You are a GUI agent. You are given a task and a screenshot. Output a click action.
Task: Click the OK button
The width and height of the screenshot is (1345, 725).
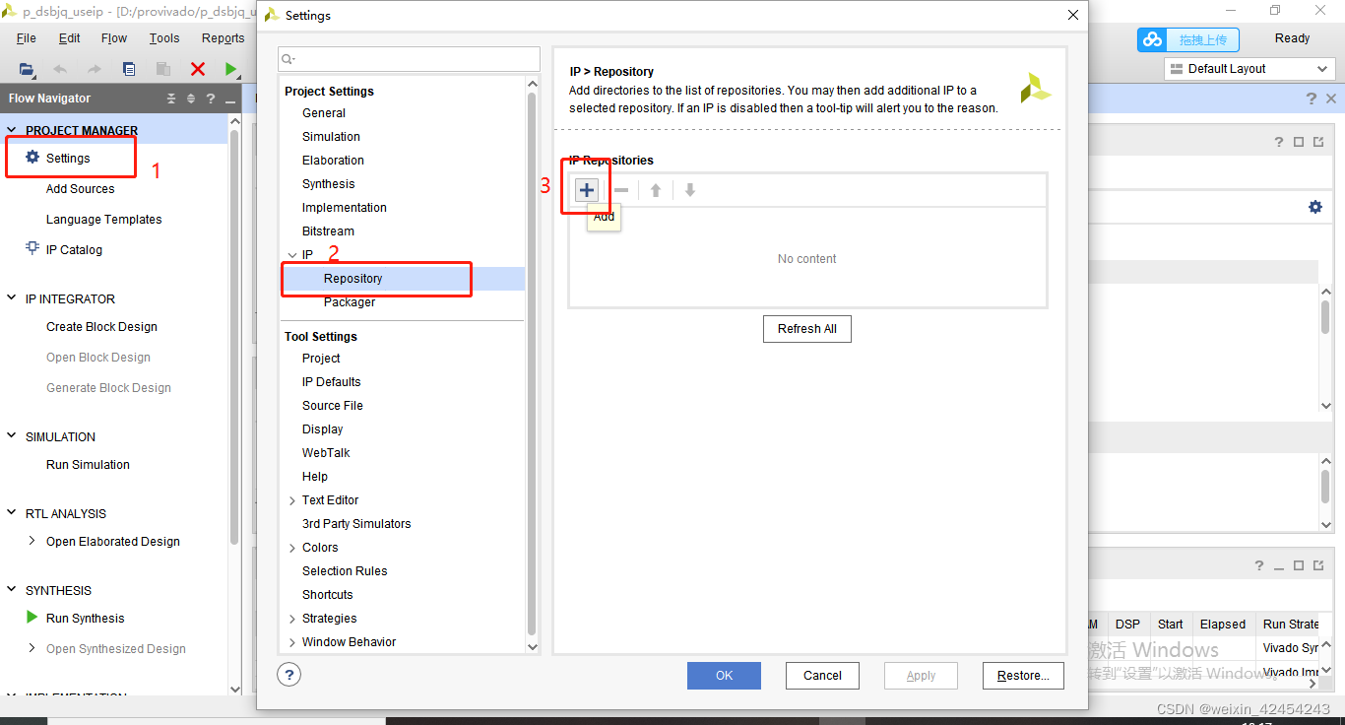[724, 676]
